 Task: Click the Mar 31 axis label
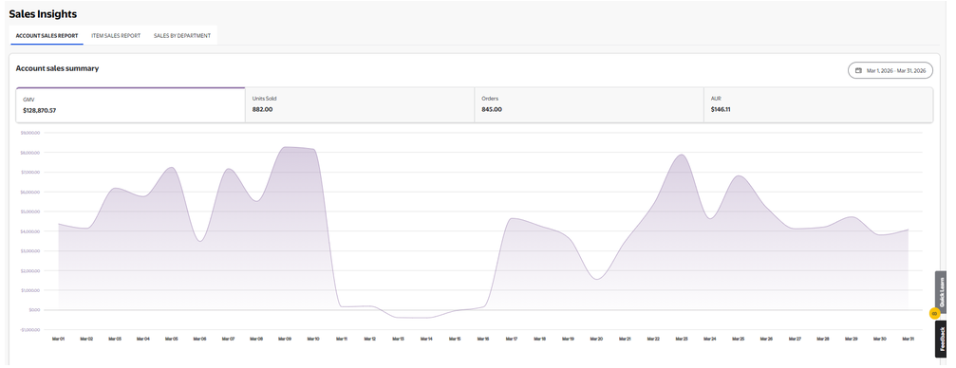(909, 339)
